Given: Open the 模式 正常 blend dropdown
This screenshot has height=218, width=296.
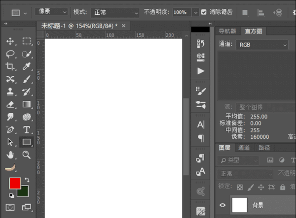Looking at the screenshot, I should [x=115, y=13].
